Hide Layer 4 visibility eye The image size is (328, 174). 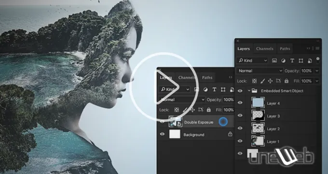240,102
